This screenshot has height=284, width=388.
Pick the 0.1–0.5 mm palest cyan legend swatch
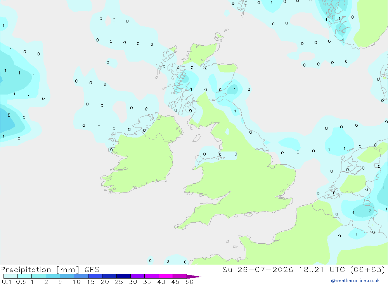(x=10, y=276)
